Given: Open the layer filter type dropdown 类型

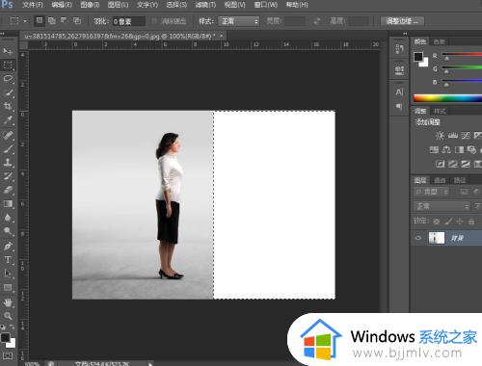Looking at the screenshot, I should 431,192.
